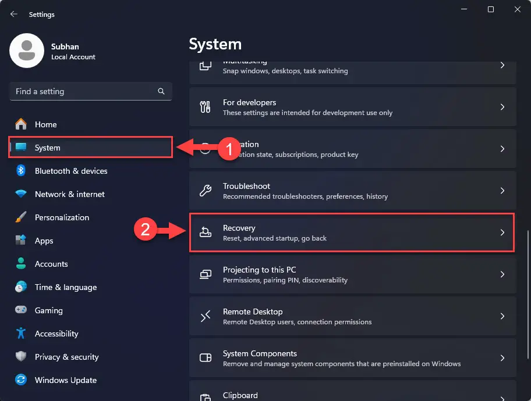Expand the Recovery settings row chevron
This screenshot has width=531, height=401.
[502, 232]
